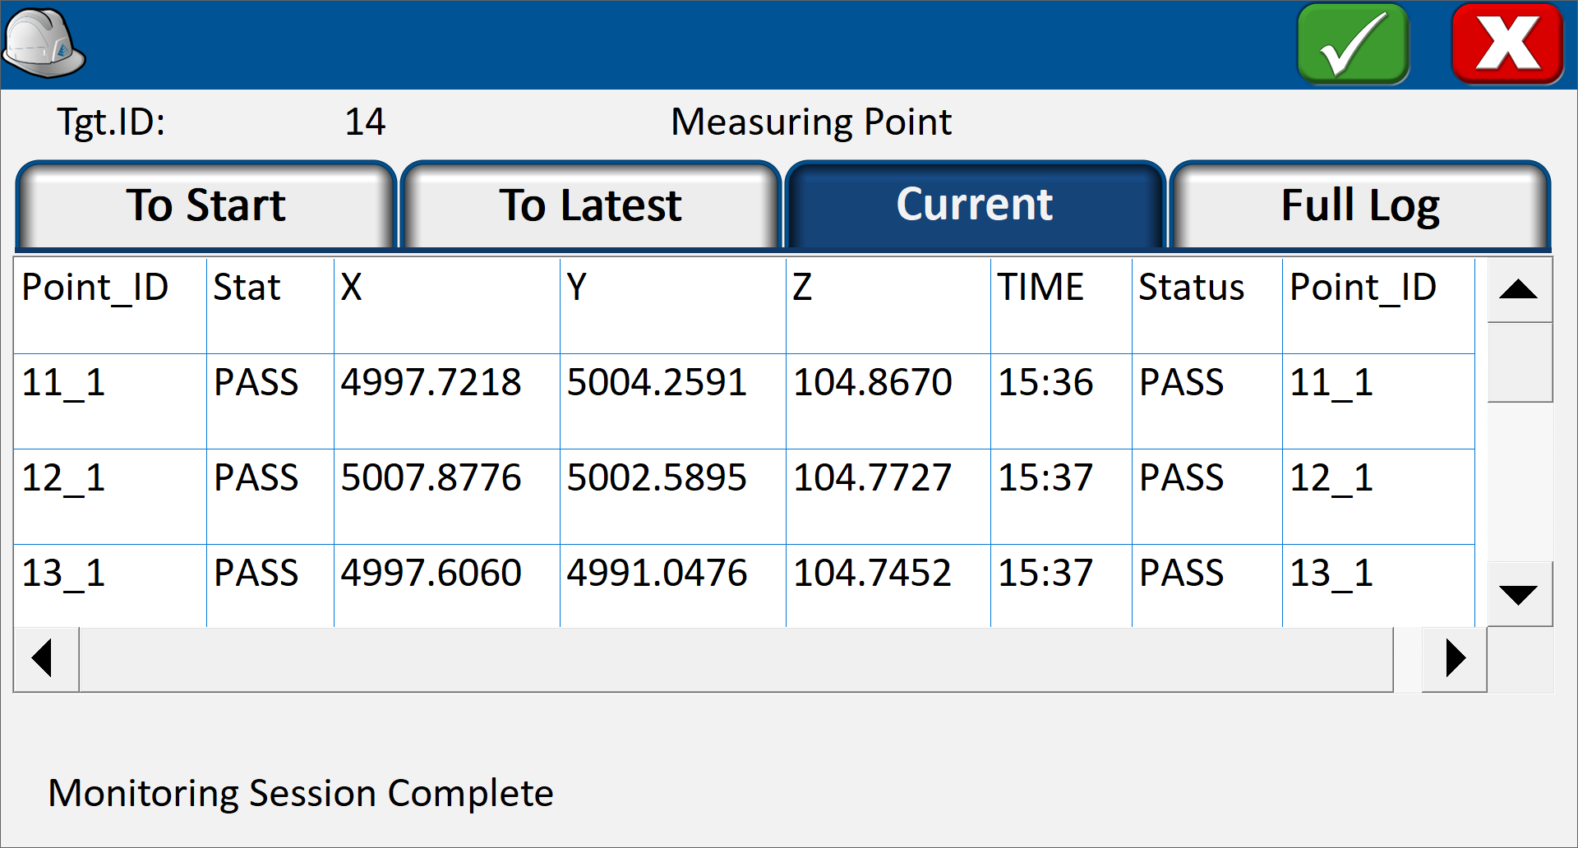Screen dimensions: 1578x848
Task: Open the Full Log tab
Action: tap(1360, 205)
